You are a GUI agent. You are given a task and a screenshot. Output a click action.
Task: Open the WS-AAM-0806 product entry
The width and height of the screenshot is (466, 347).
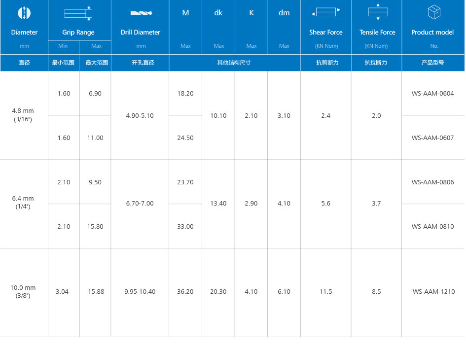click(432, 182)
